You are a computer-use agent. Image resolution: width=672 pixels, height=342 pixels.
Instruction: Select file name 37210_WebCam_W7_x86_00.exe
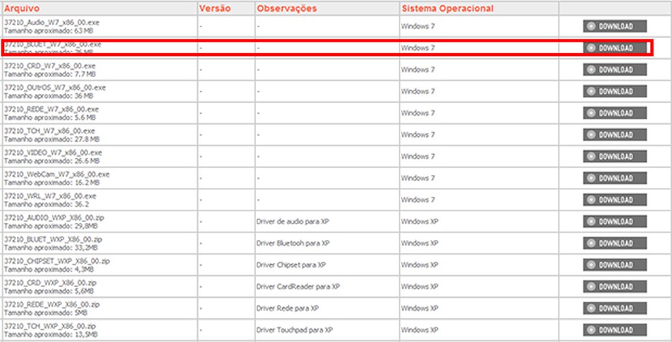click(x=57, y=174)
